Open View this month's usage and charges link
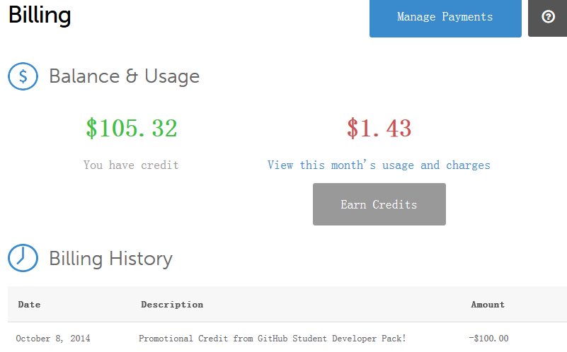 pyautogui.click(x=379, y=165)
